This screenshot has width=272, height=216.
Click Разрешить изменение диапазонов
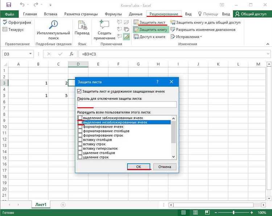(x=203, y=30)
